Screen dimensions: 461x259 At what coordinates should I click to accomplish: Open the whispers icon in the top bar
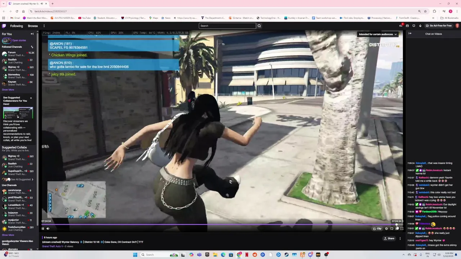coord(414,26)
